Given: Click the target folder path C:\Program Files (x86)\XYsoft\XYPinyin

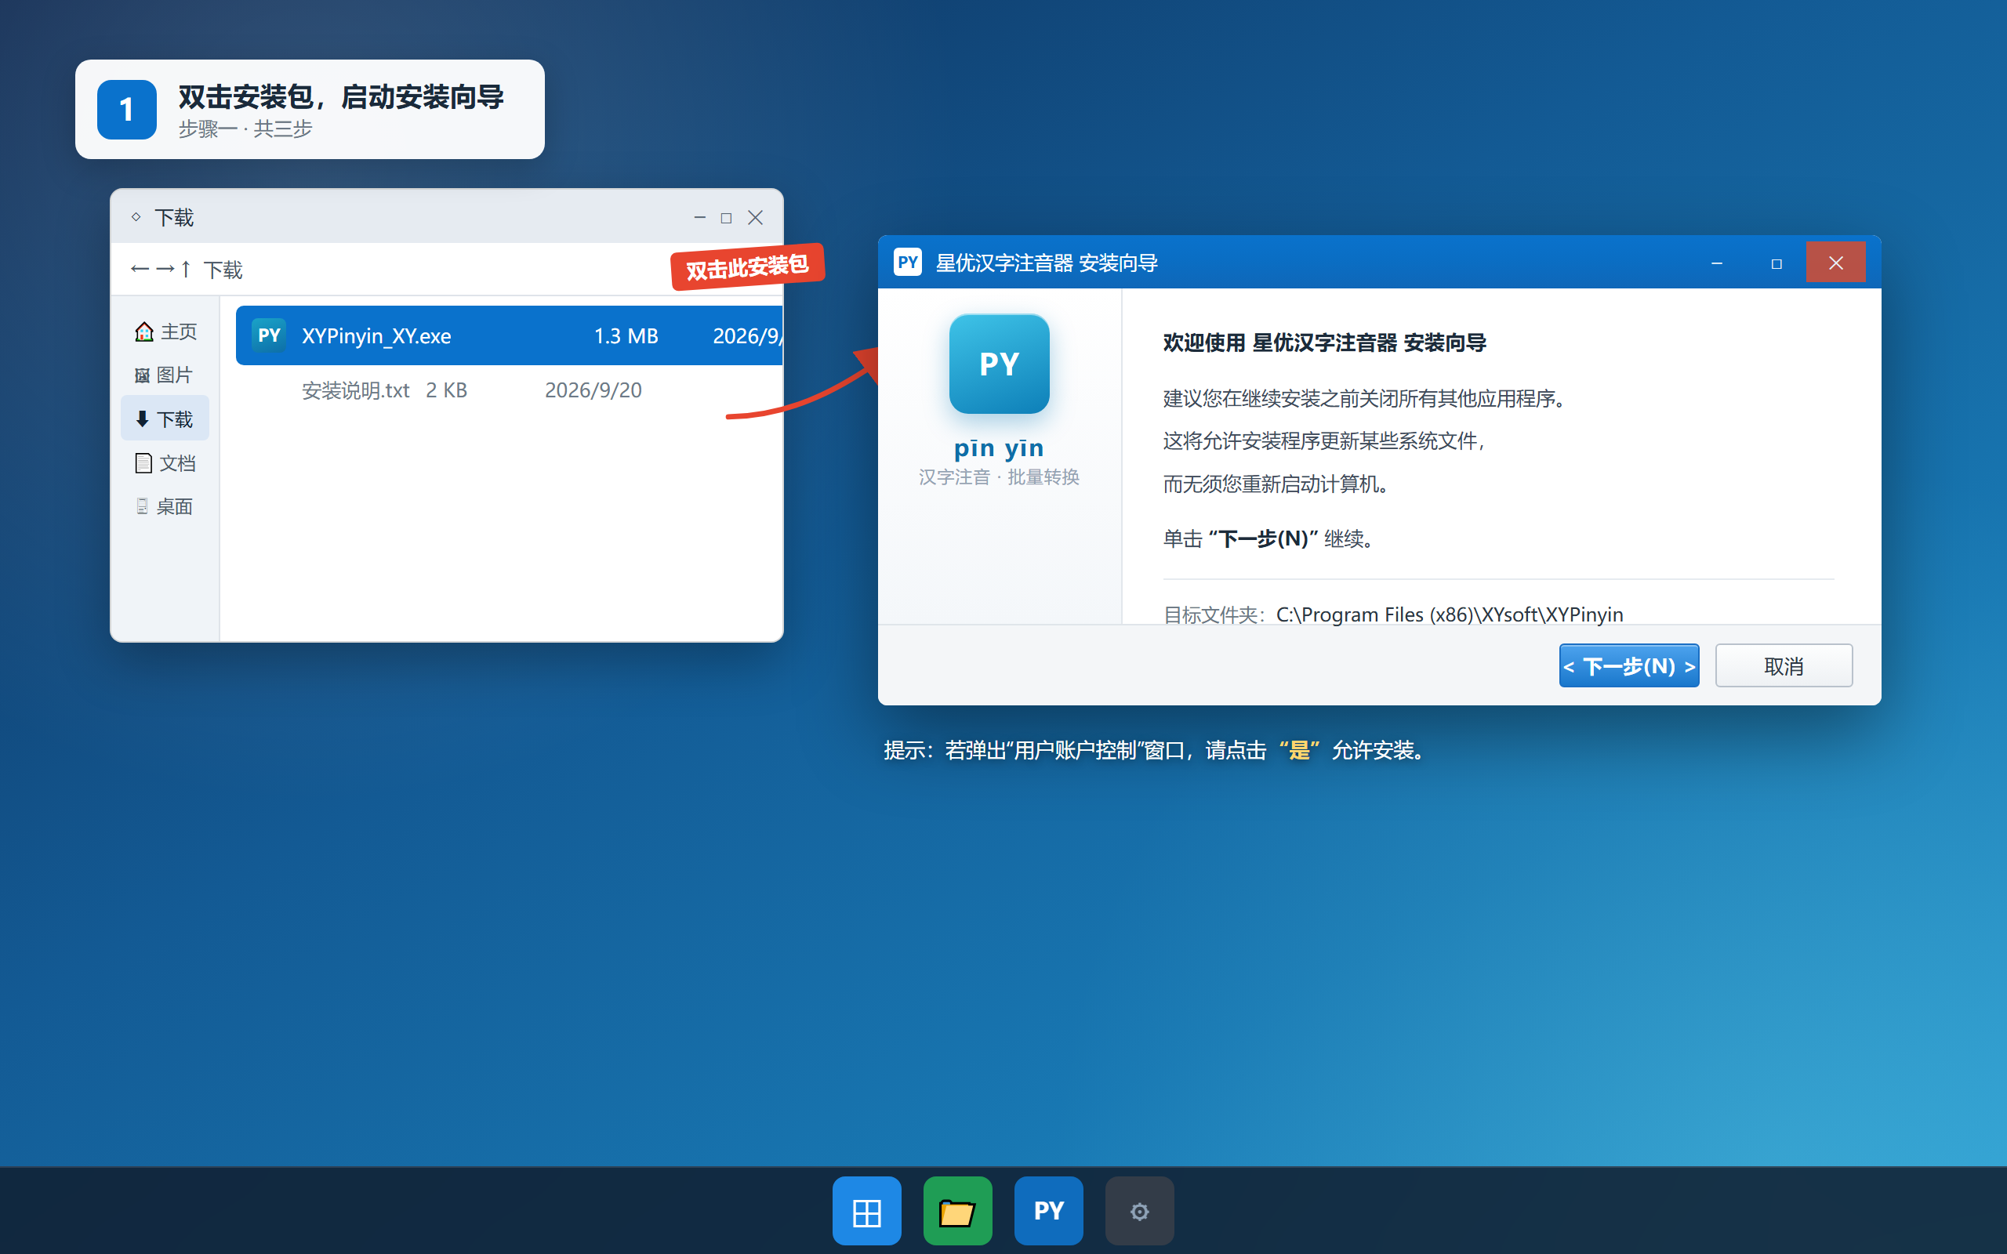Looking at the screenshot, I should (1449, 614).
